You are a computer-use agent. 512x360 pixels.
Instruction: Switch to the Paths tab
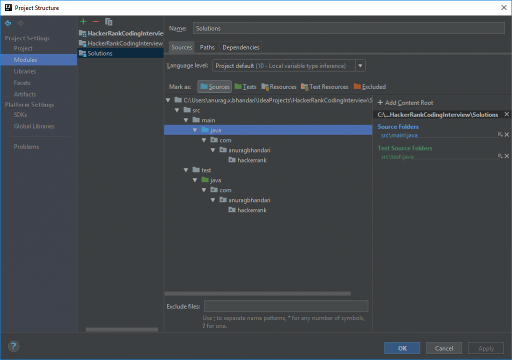pos(207,47)
